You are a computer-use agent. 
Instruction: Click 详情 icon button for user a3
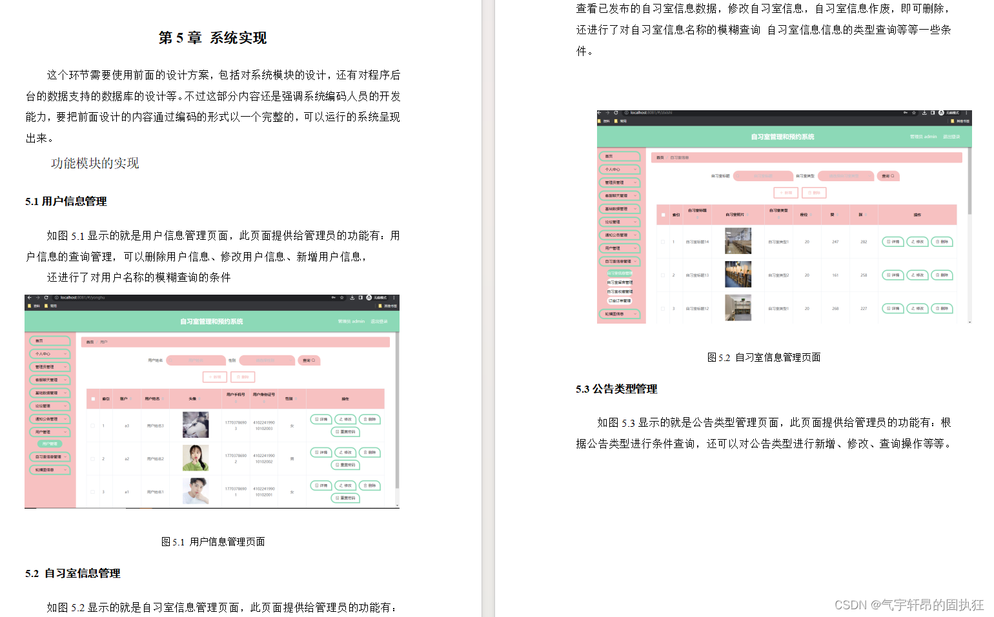pos(321,419)
